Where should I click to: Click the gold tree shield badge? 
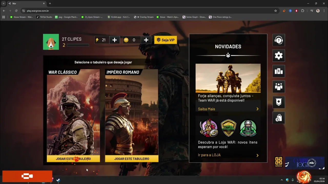[228, 128]
